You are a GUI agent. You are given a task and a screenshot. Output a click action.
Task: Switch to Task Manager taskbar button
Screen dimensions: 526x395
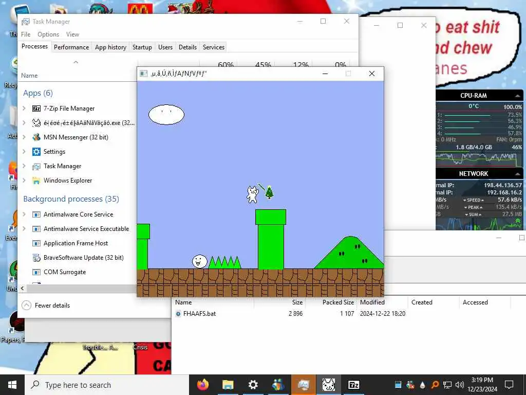coord(303,385)
